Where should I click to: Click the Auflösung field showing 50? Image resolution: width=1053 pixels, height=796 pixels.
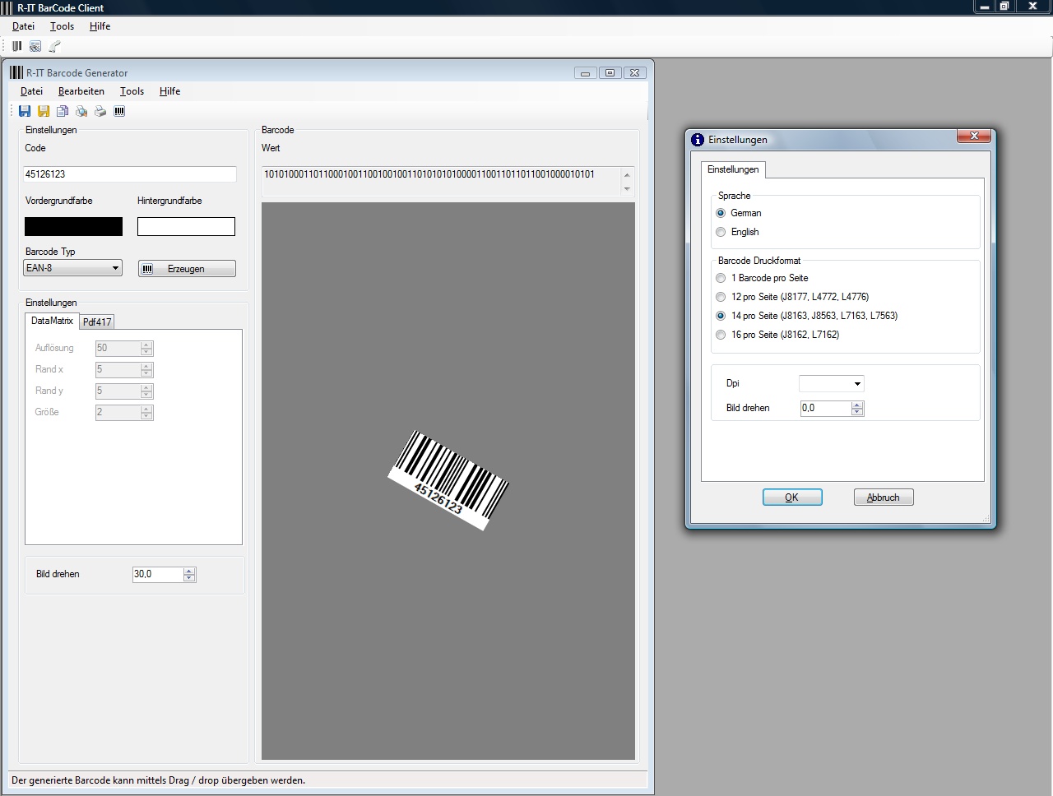[118, 349]
